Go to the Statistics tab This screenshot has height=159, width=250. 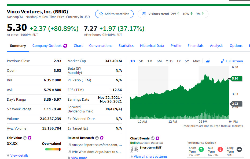(x=126, y=46)
